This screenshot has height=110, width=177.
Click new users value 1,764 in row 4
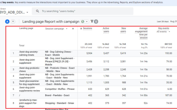coord(123,76)
